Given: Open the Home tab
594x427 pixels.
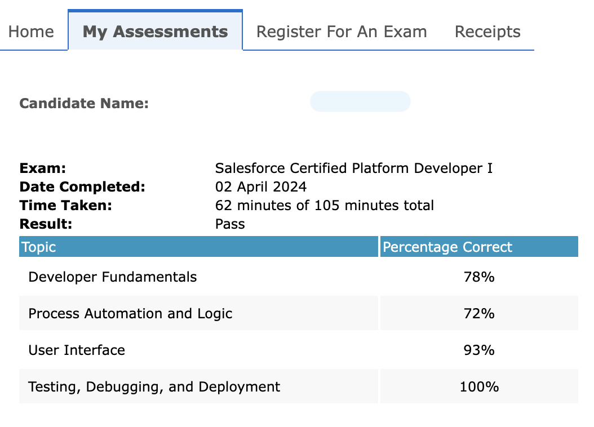Looking at the screenshot, I should click(31, 32).
